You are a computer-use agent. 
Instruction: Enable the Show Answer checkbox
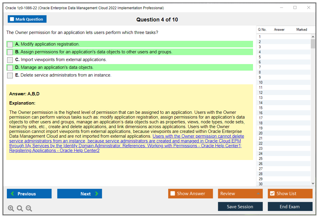[x=172, y=193]
